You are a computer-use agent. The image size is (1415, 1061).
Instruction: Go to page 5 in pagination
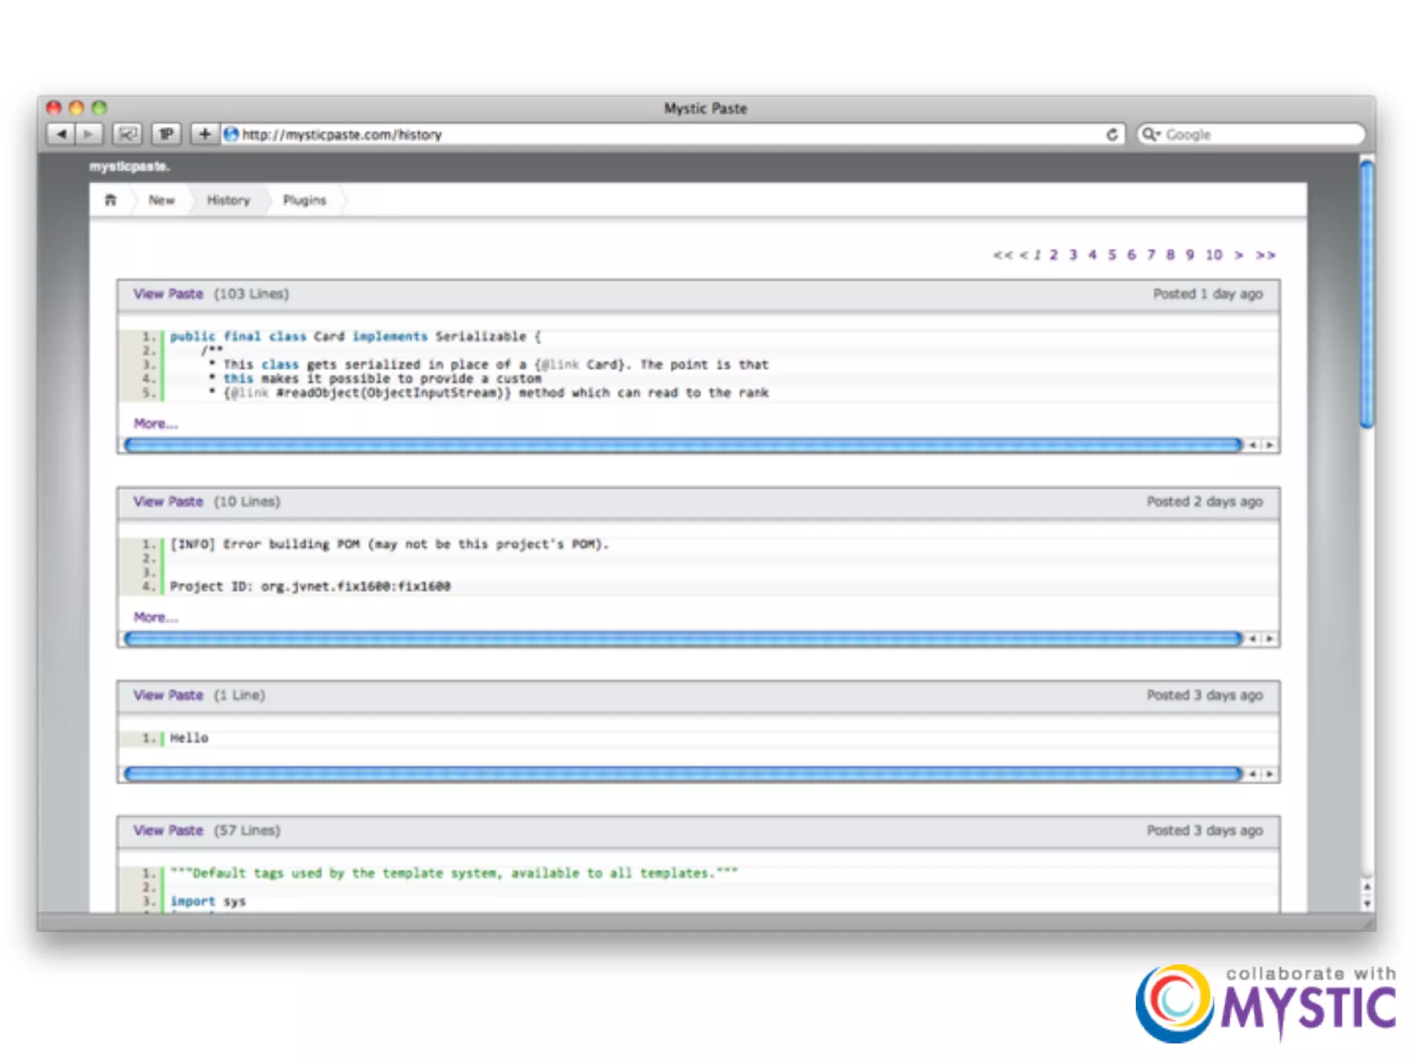pos(1112,255)
